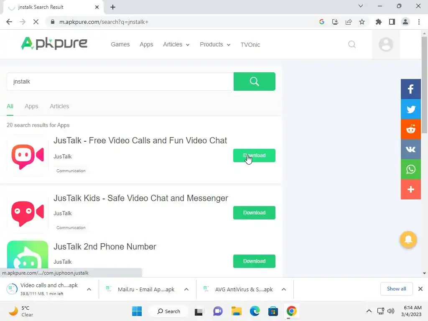Click the jnstalk search input field
Viewport: 428px width, 321px height.
point(120,82)
